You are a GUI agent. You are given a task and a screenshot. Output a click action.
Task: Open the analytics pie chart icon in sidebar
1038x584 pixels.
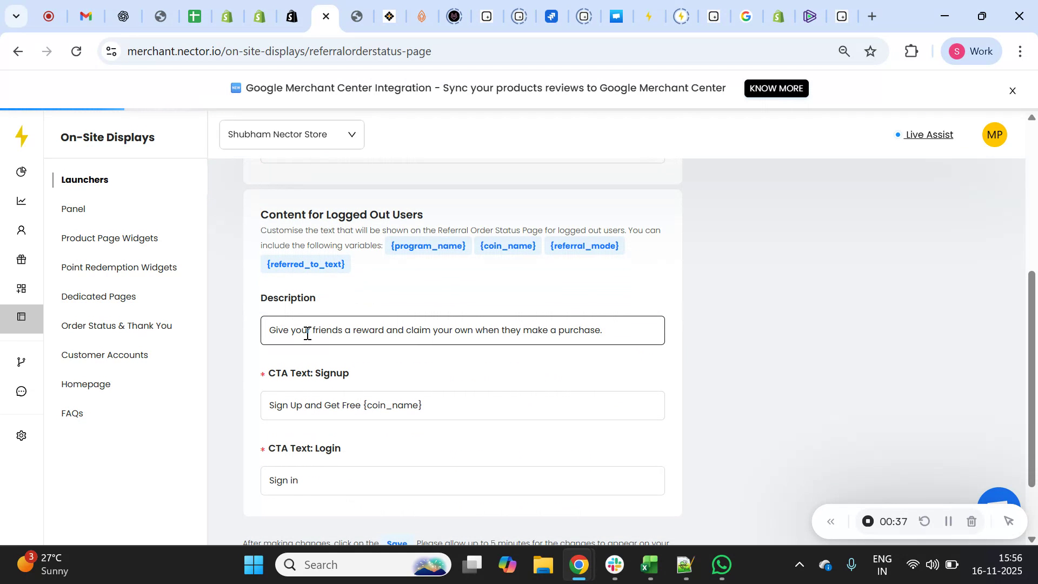coord(21,171)
